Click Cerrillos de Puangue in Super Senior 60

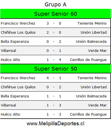(88, 60)
